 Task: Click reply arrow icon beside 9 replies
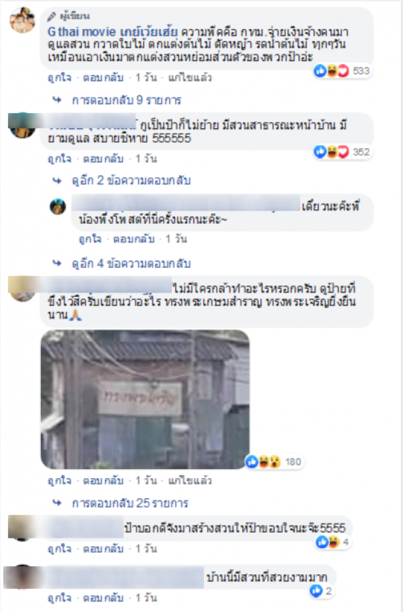pos(57,100)
